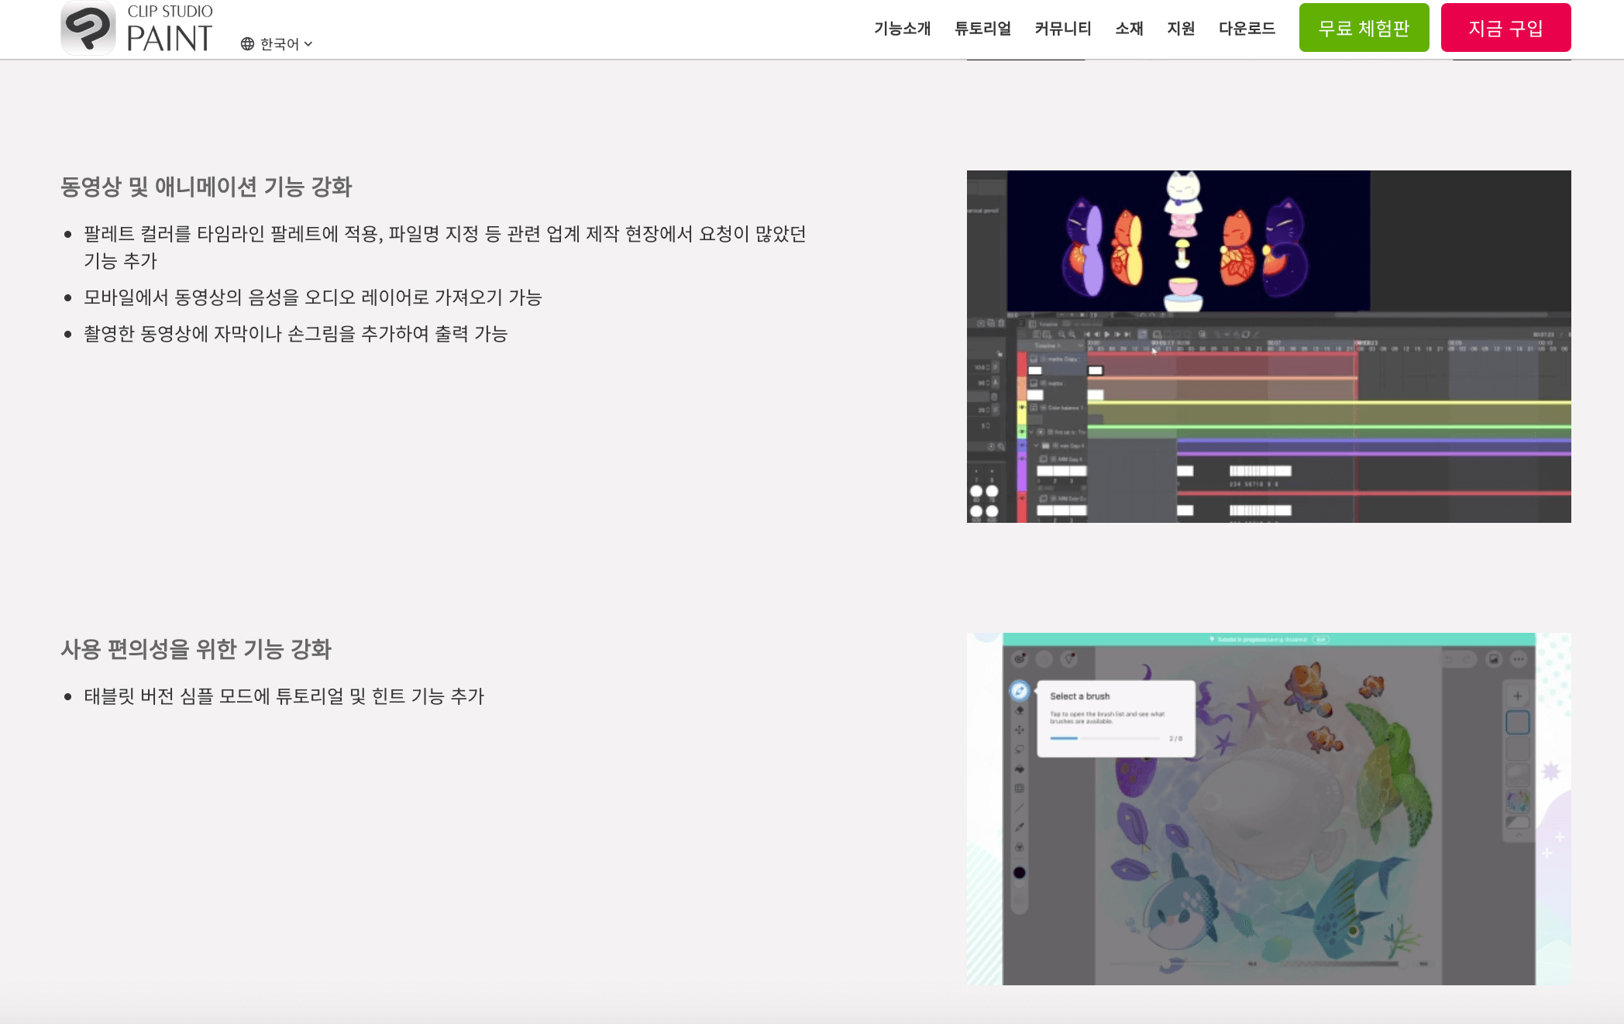Click the black color swatch in tablet preview
This screenshot has height=1024, width=1624.
point(1020,873)
